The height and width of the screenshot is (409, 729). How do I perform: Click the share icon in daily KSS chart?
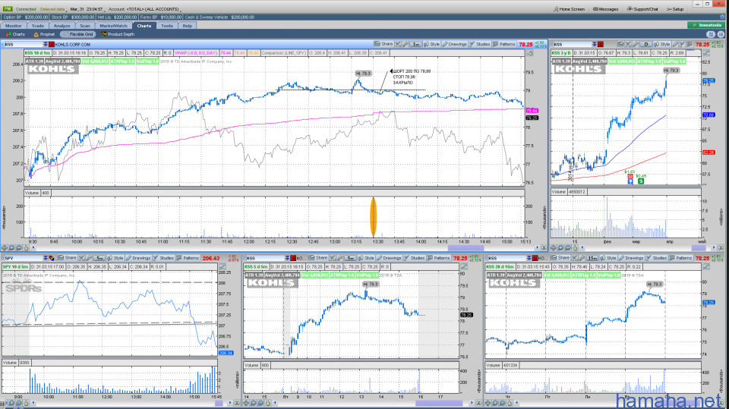(620, 44)
